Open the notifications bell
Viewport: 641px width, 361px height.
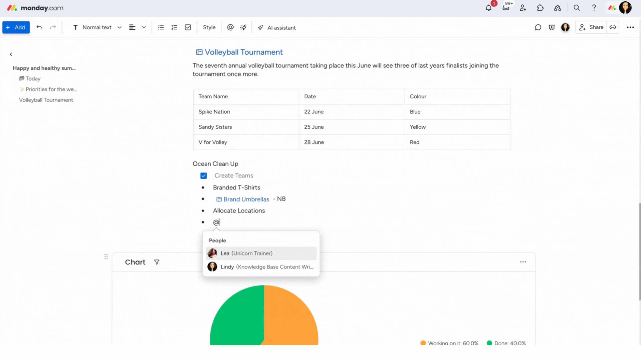pos(488,8)
